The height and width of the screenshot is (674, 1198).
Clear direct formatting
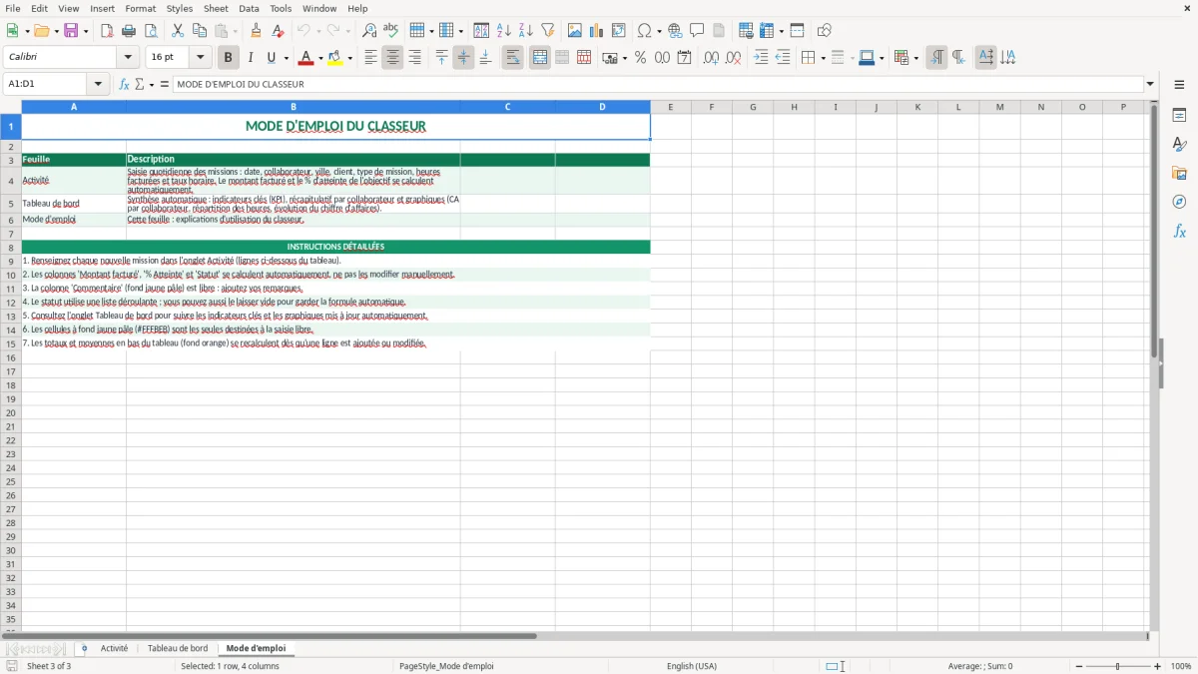point(280,31)
